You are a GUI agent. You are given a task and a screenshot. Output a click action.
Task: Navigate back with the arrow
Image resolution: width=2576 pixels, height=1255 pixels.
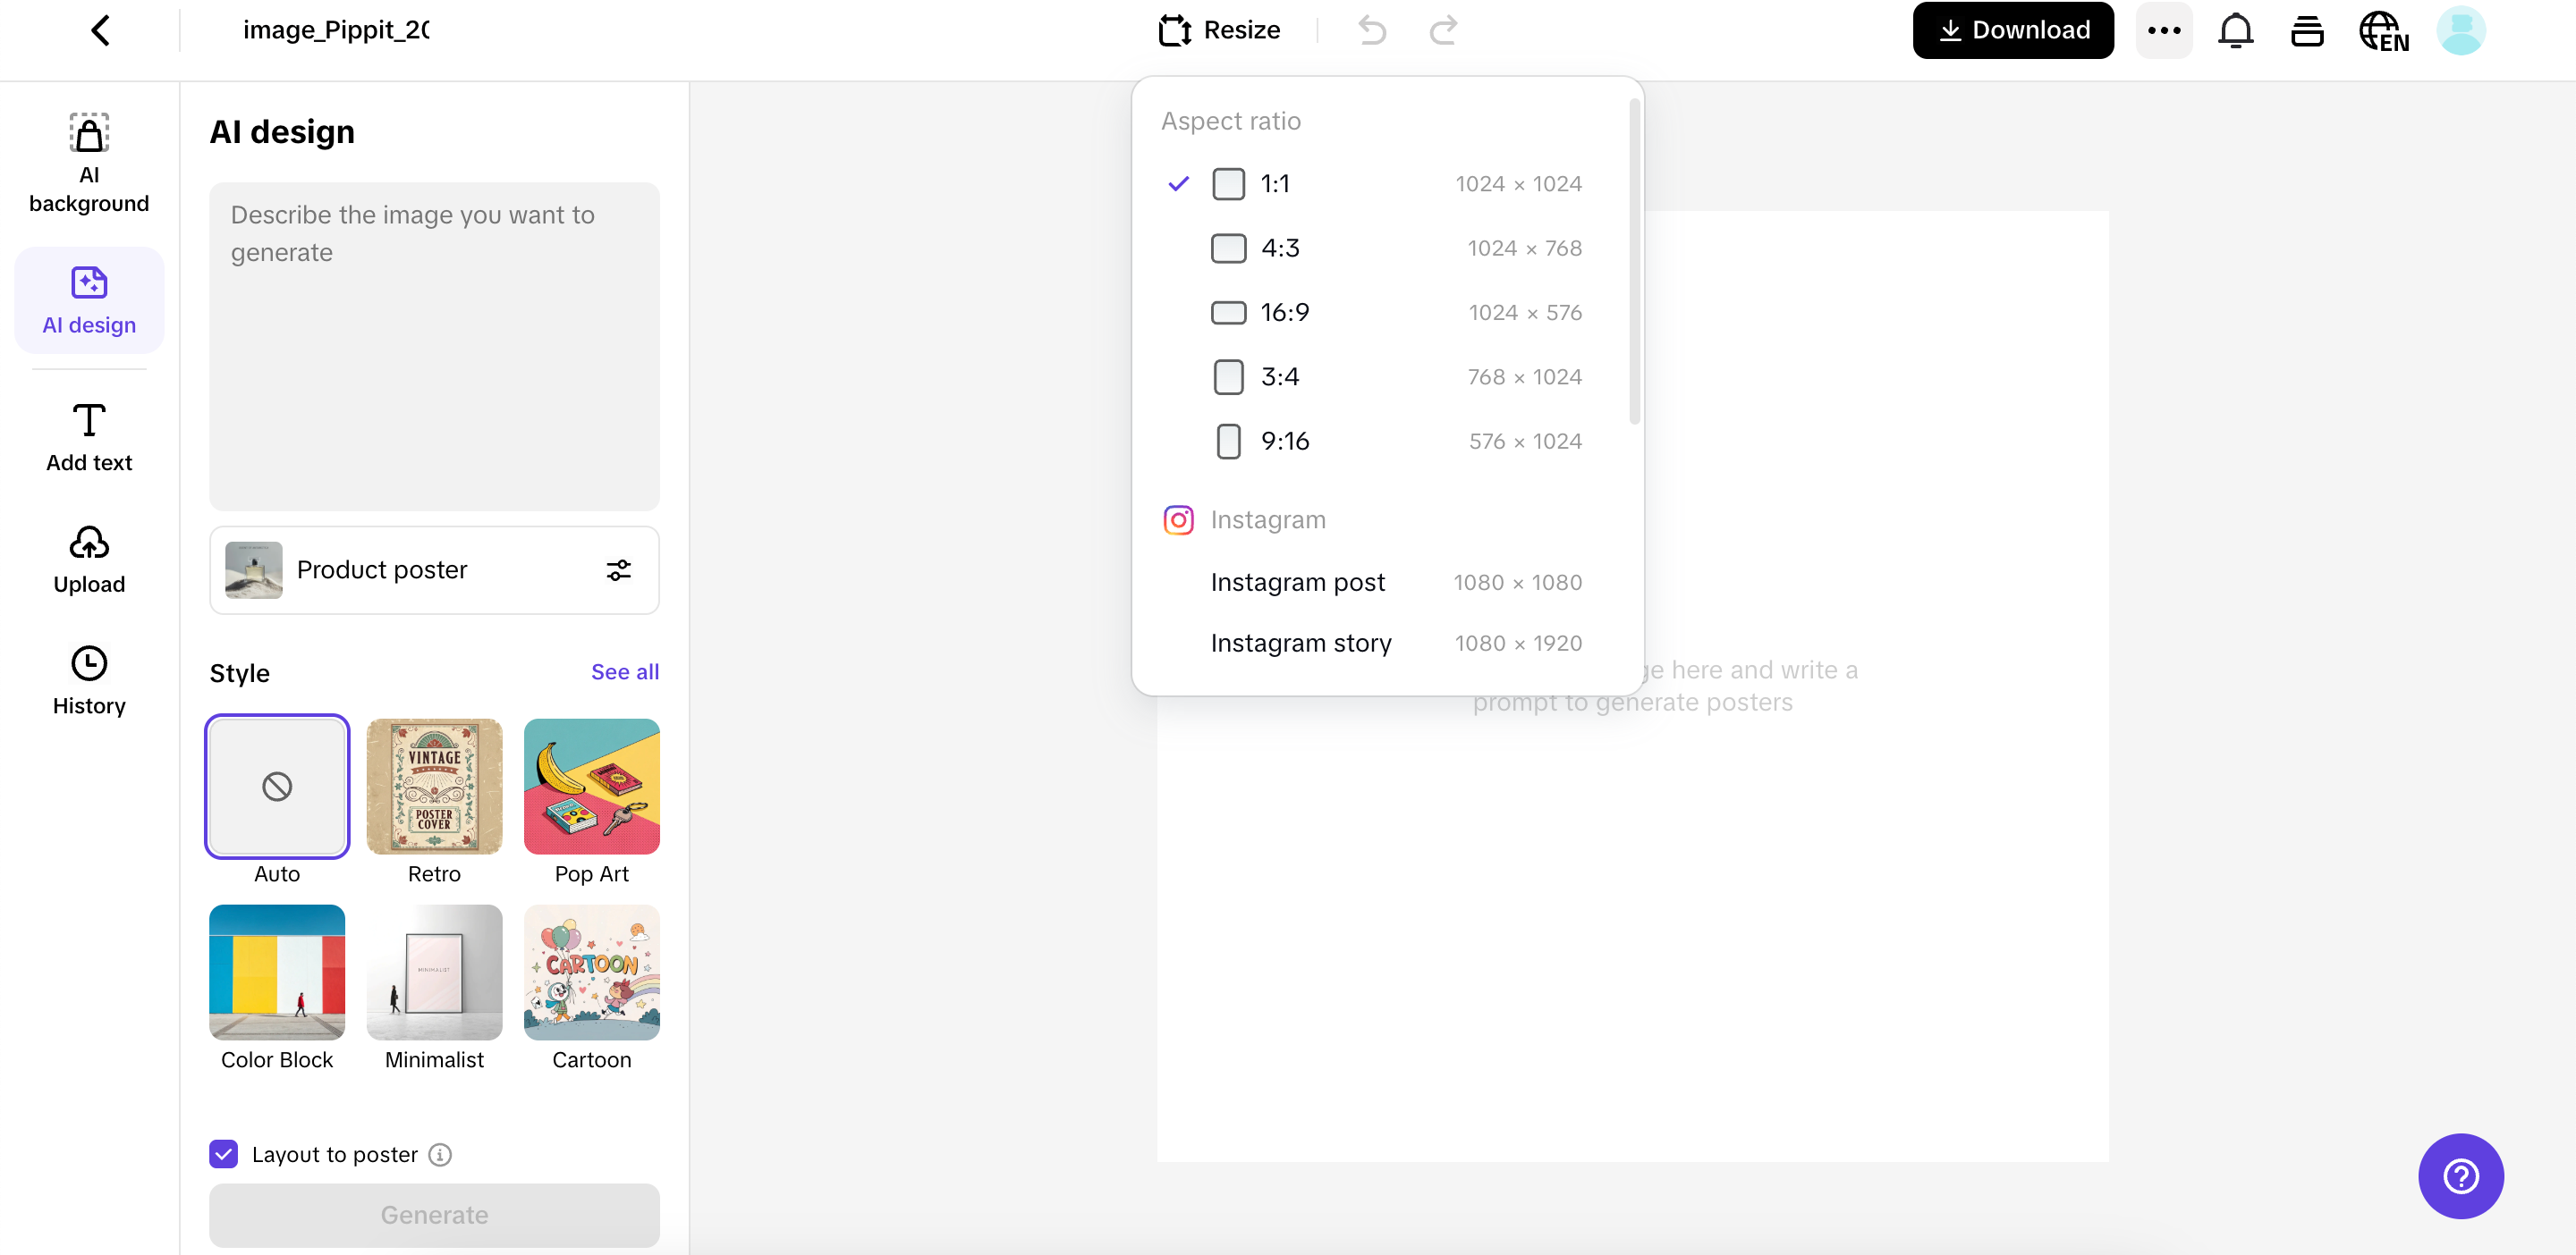[101, 30]
